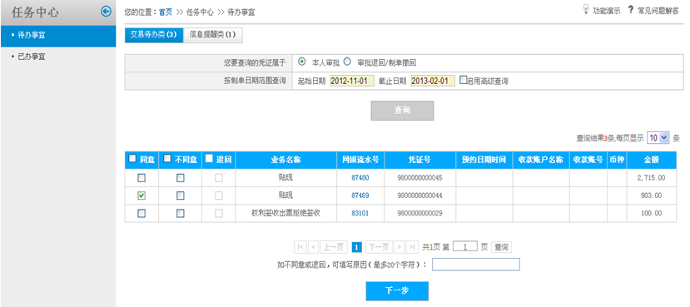Screen dimensions: 690x307
Task: Click the 下一步 button
Action: pyautogui.click(x=397, y=291)
